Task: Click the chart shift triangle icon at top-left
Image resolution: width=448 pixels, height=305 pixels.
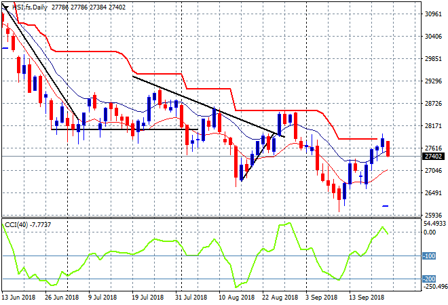Action: (x=5, y=7)
